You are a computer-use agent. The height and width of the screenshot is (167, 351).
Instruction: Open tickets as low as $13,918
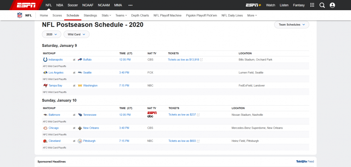pyautogui.click(x=184, y=60)
